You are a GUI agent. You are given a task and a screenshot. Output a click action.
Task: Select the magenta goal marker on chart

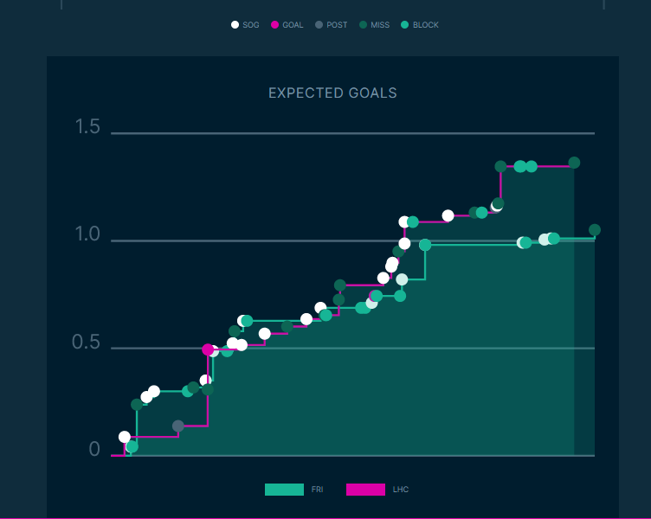(208, 349)
